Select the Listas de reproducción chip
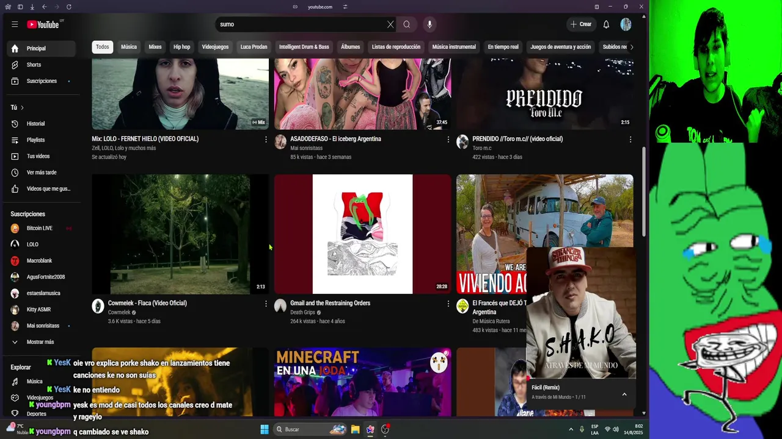The height and width of the screenshot is (439, 782). click(396, 47)
